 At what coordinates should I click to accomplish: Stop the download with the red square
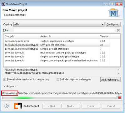[119, 97]
